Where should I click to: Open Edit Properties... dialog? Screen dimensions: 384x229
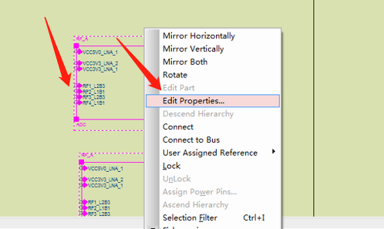point(193,101)
